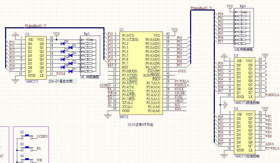Click the '74HC573位选控制' label
This screenshot has width=280, height=163.
click(x=247, y=156)
